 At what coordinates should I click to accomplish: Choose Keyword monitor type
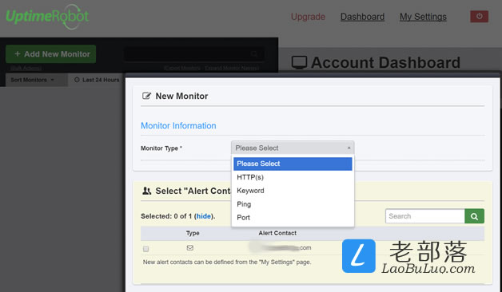pos(293,191)
